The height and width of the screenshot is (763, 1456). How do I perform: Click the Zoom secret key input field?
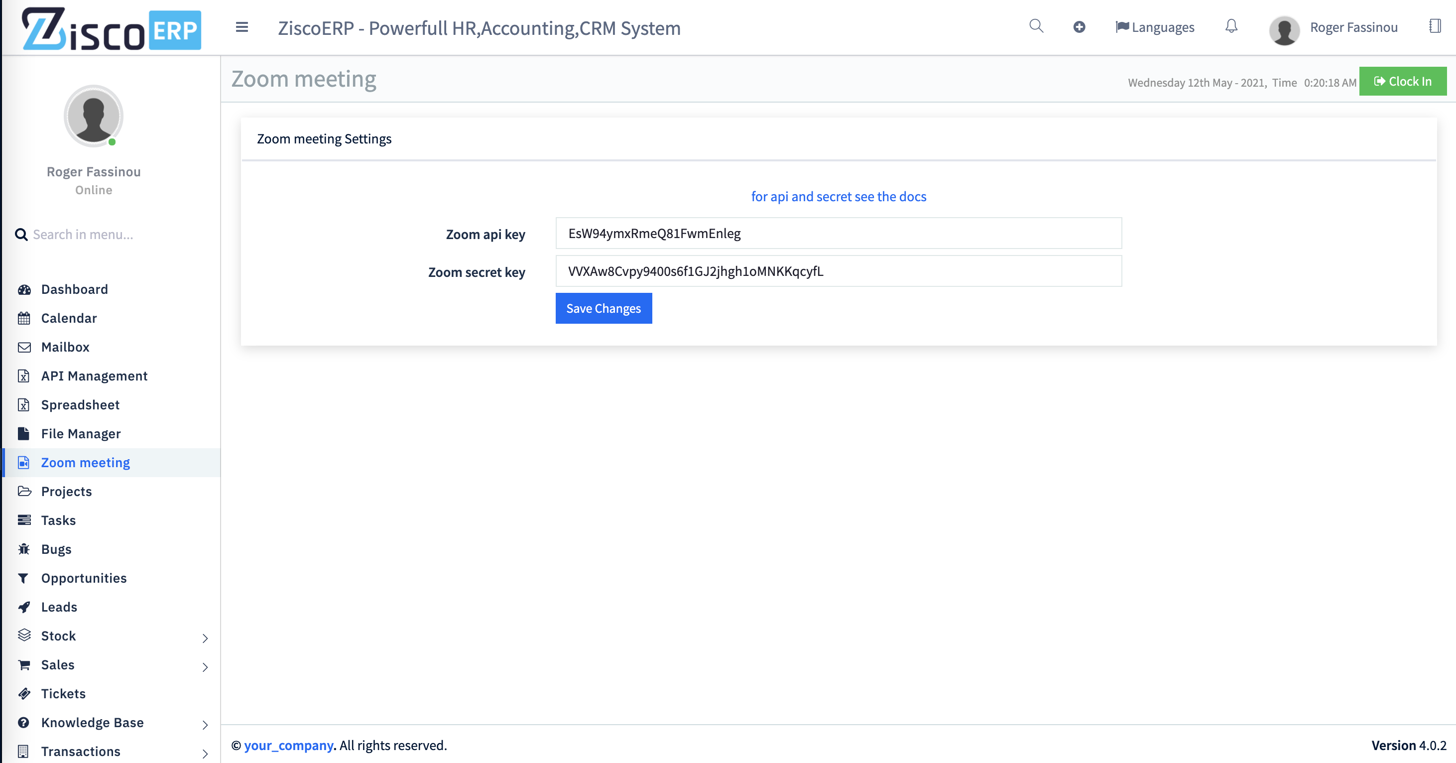click(x=839, y=271)
